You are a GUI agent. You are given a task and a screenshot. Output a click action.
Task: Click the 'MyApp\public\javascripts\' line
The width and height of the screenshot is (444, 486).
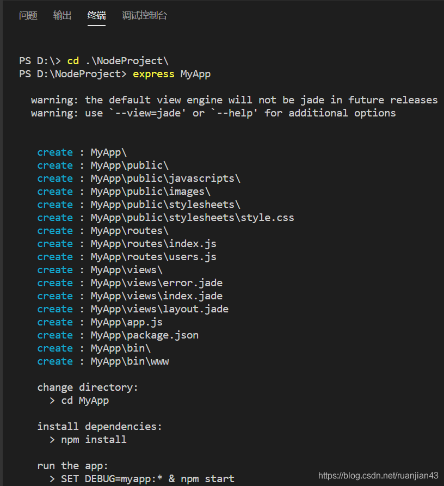[139, 178]
